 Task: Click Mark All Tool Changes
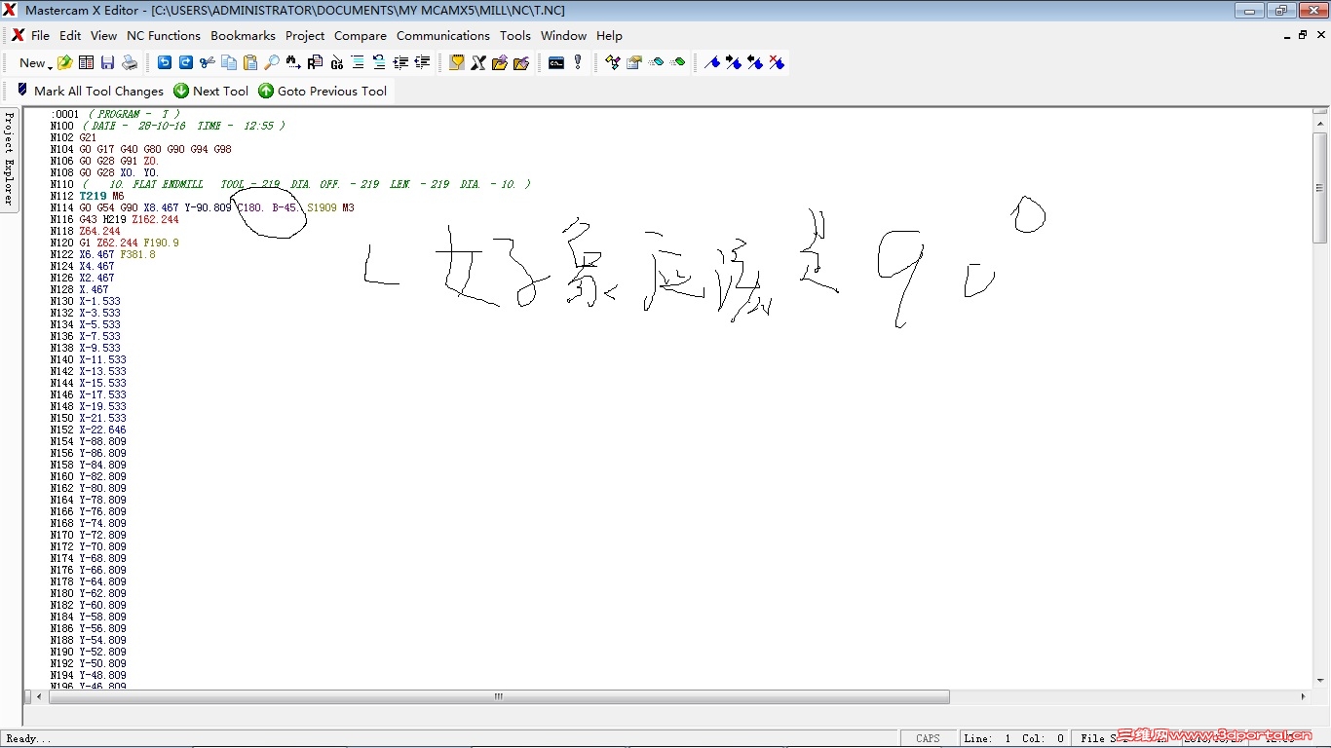coord(90,91)
